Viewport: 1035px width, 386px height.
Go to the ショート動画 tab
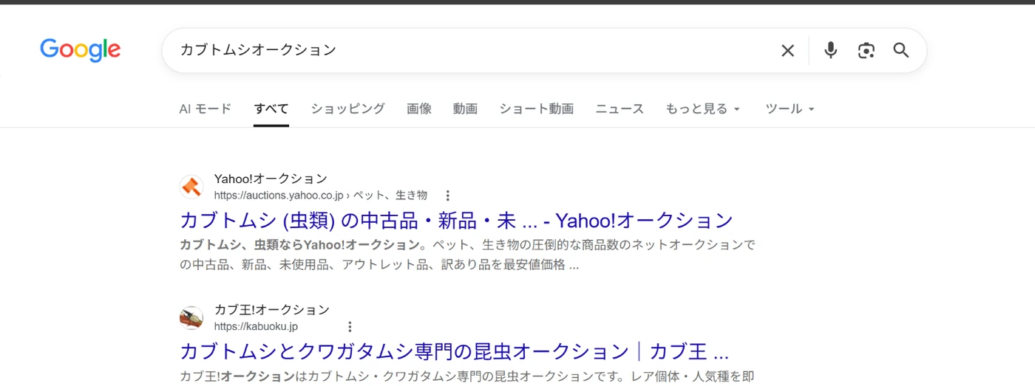536,108
